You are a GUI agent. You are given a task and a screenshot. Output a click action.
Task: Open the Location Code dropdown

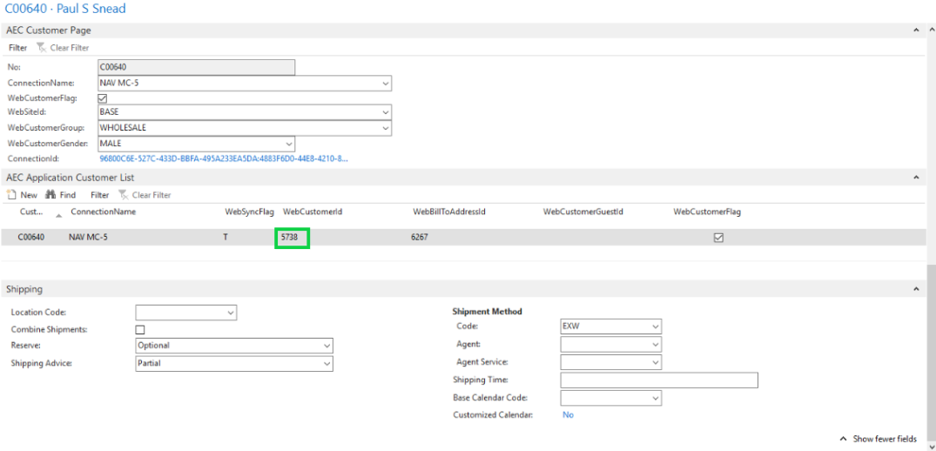231,313
